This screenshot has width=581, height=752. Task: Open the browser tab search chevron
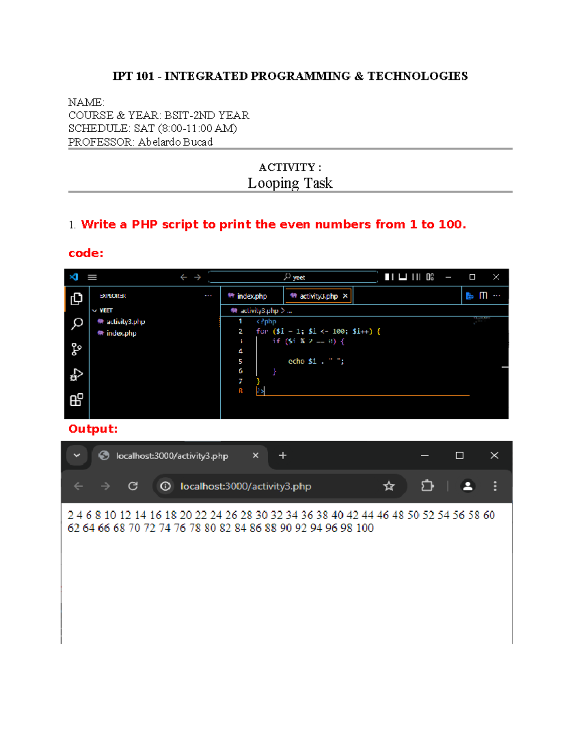click(x=76, y=455)
